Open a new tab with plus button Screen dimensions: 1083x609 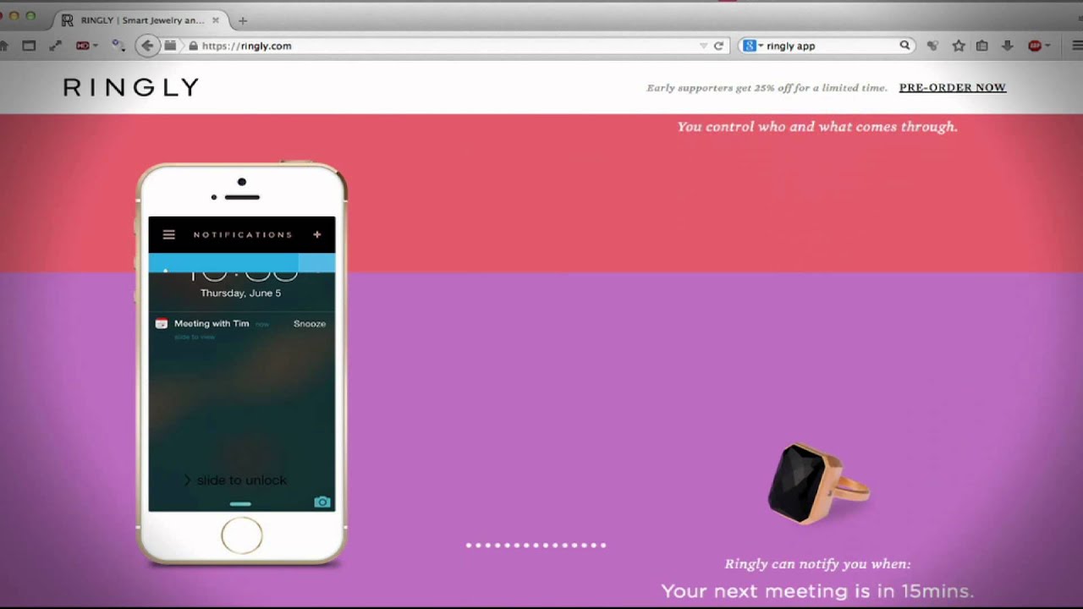243,20
